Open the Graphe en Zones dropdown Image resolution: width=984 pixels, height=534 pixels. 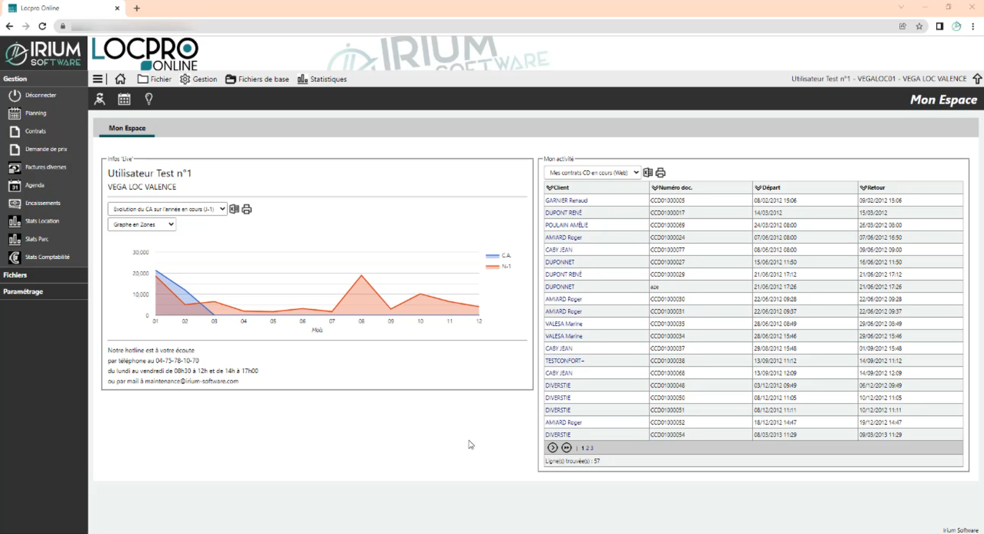coord(142,224)
